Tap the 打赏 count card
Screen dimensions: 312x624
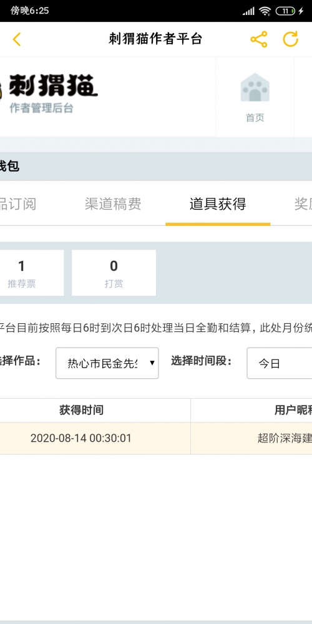(114, 273)
